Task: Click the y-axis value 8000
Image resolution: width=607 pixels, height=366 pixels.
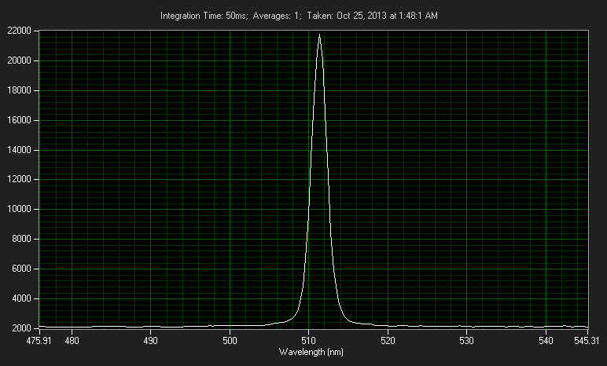Action: pyautogui.click(x=21, y=239)
